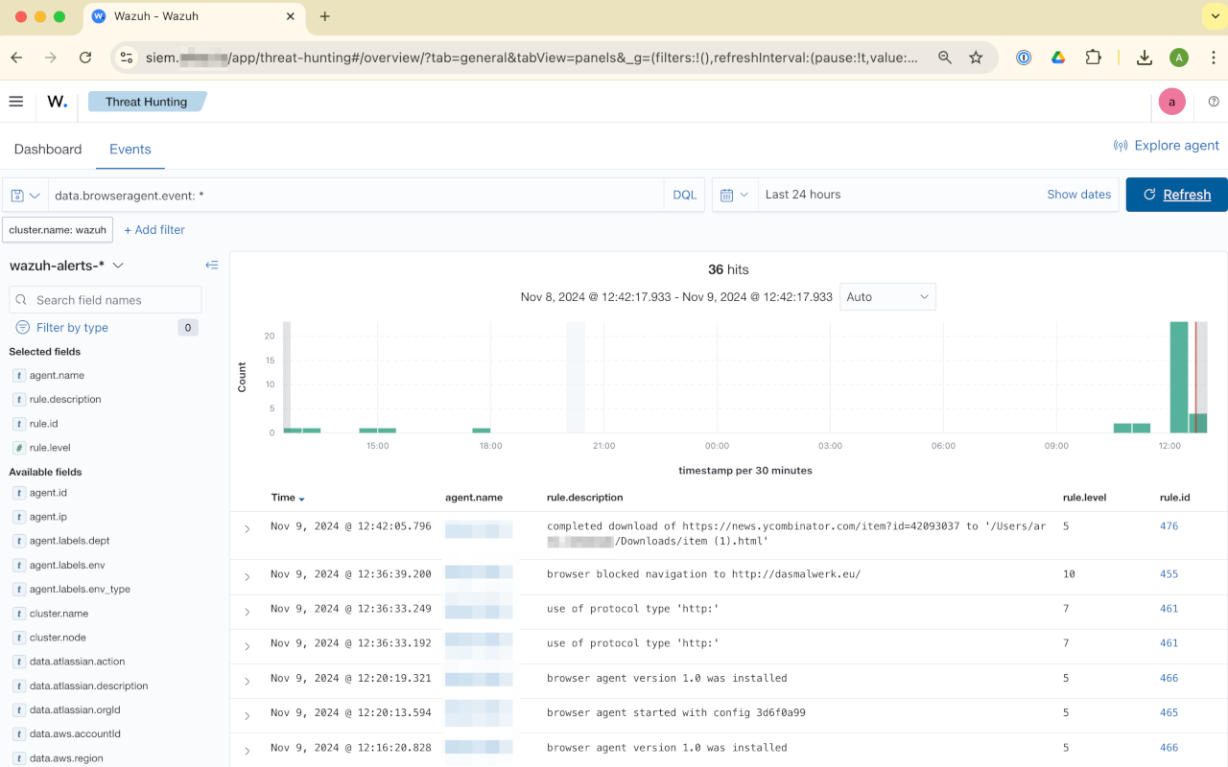This screenshot has width=1228, height=767.
Task: Open the calendar date picker icon
Action: [x=727, y=194]
